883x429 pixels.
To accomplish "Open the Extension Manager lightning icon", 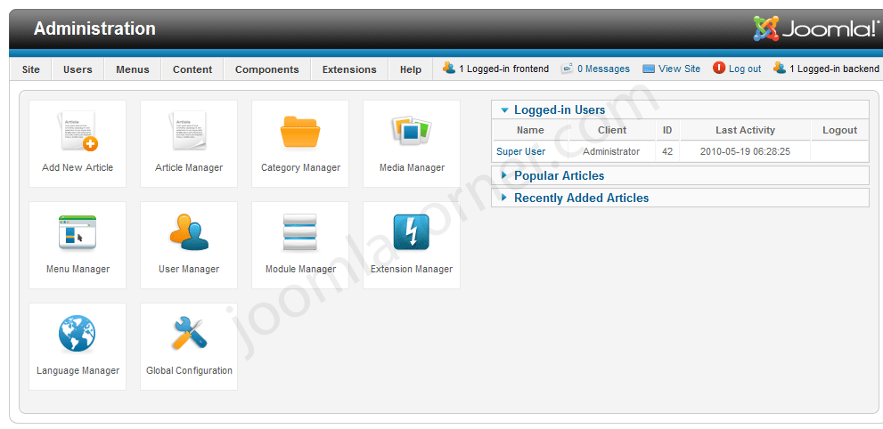I will pos(412,234).
